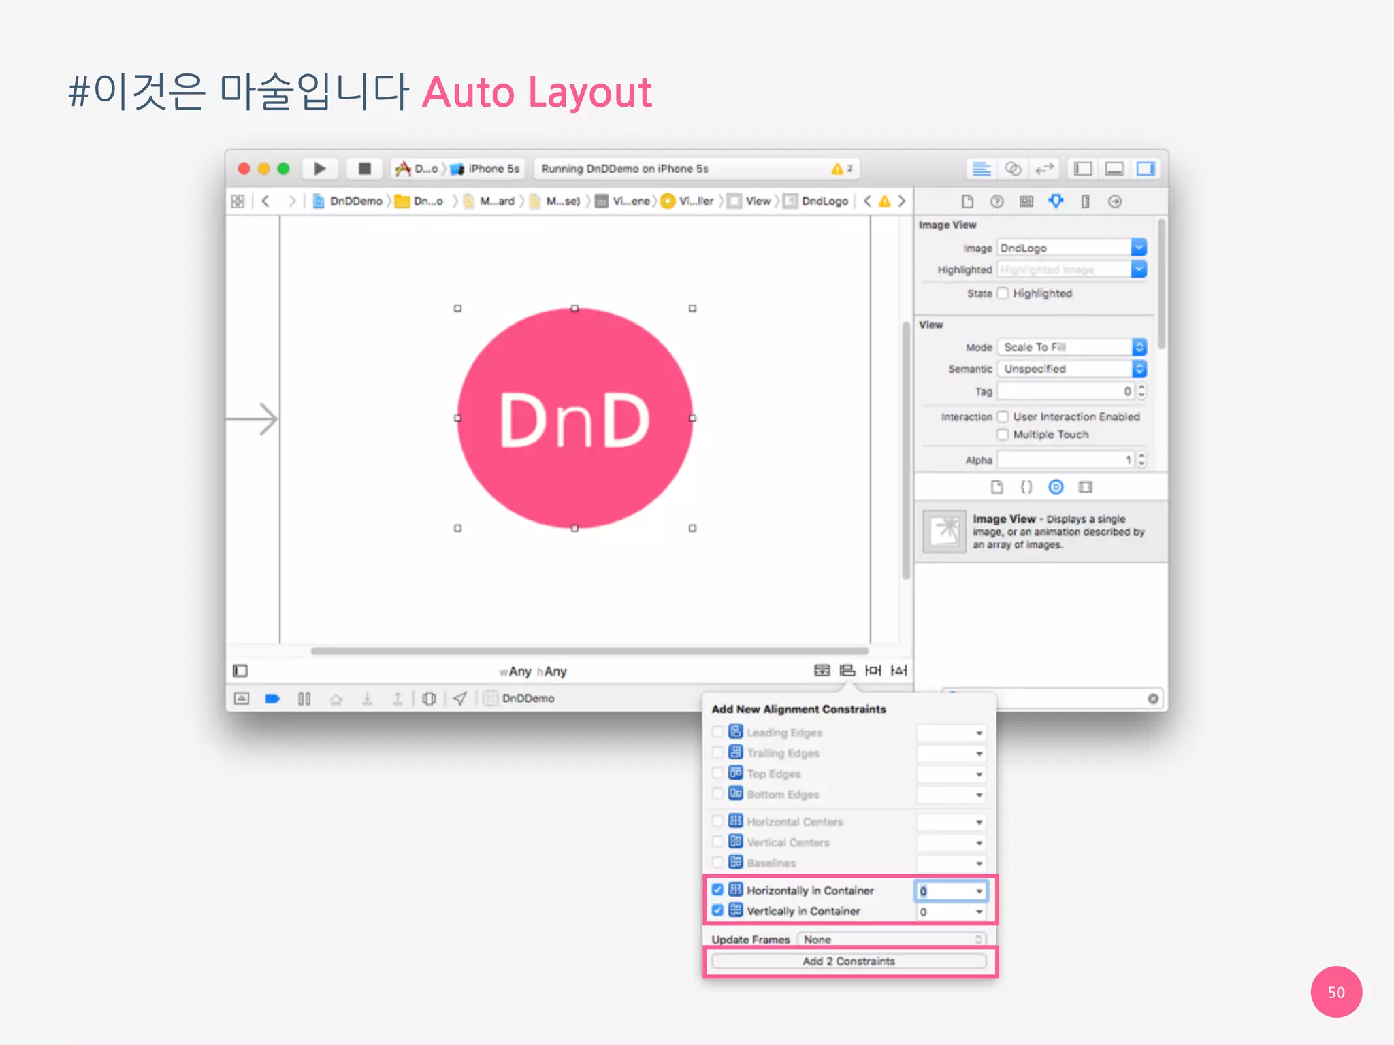Toggle the Navigator panel icon
The width and height of the screenshot is (1394, 1045).
[1083, 168]
